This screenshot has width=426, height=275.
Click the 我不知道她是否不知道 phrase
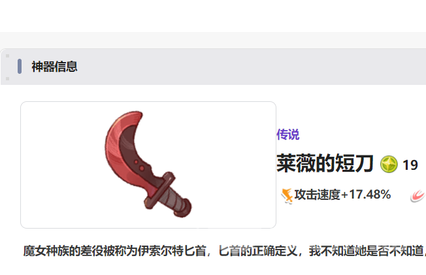tap(367, 251)
